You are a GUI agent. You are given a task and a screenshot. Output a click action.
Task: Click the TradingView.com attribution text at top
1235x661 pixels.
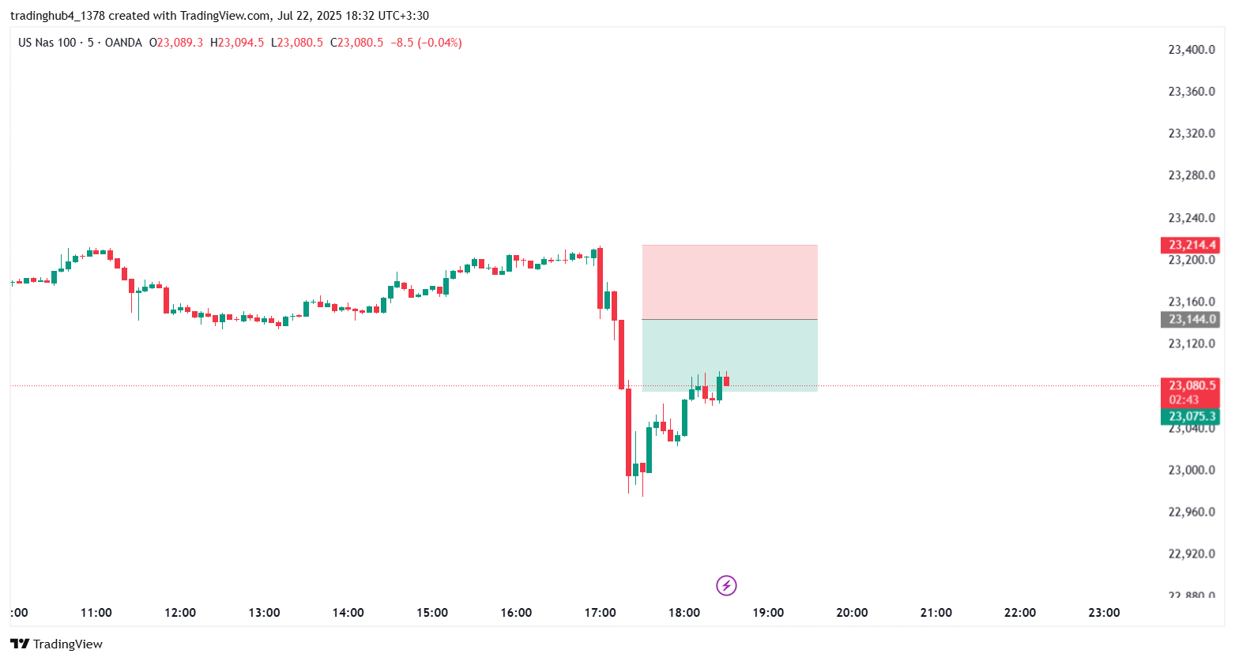point(225,16)
